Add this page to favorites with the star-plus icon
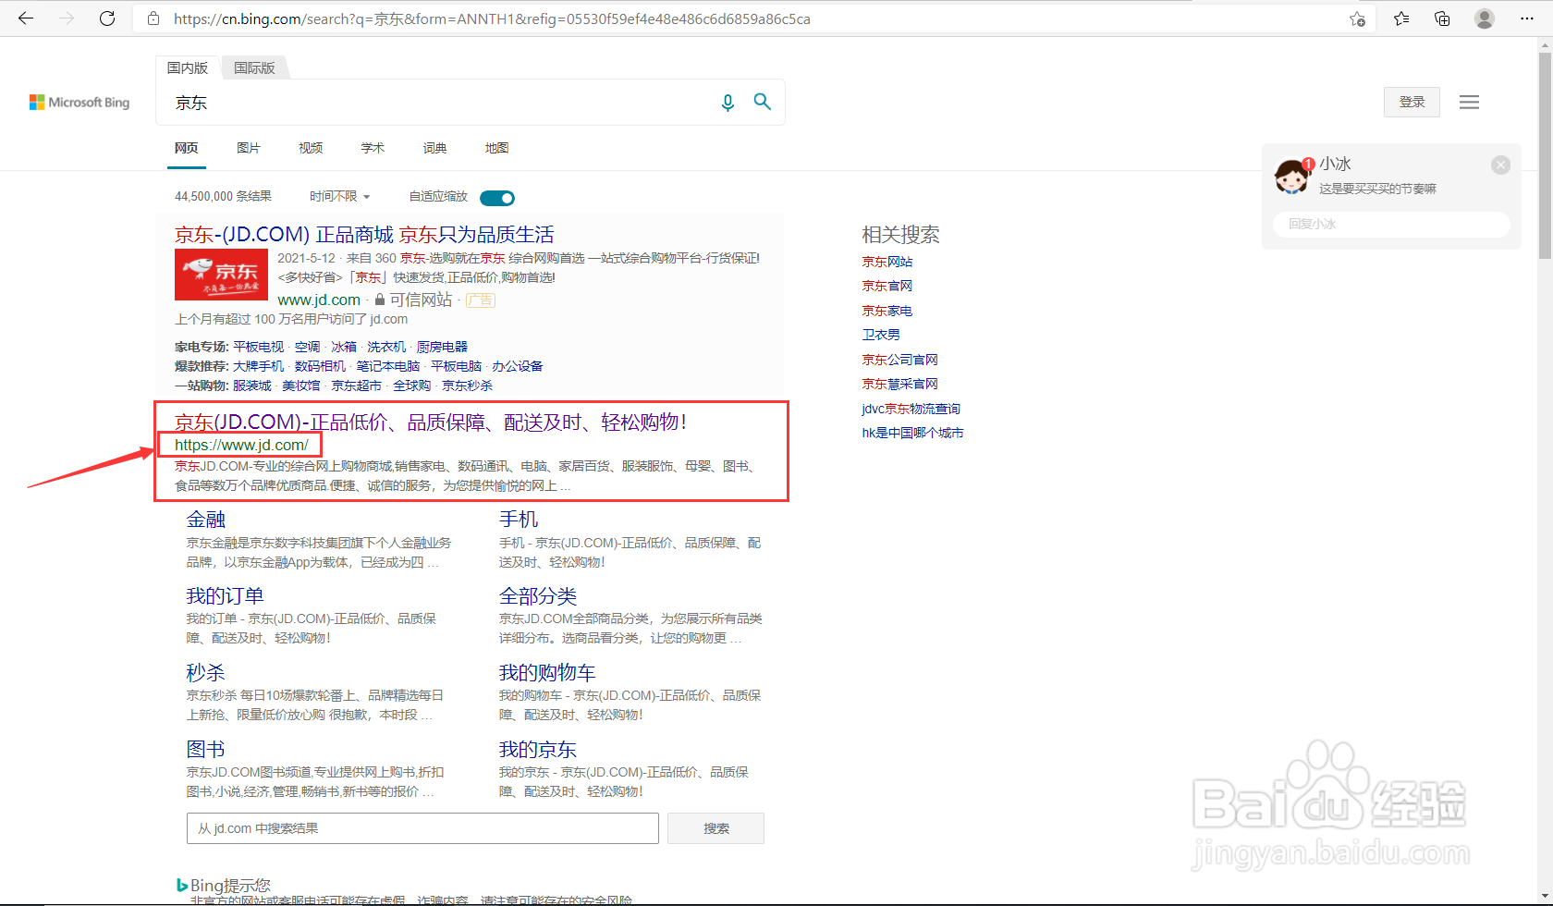 pyautogui.click(x=1357, y=18)
